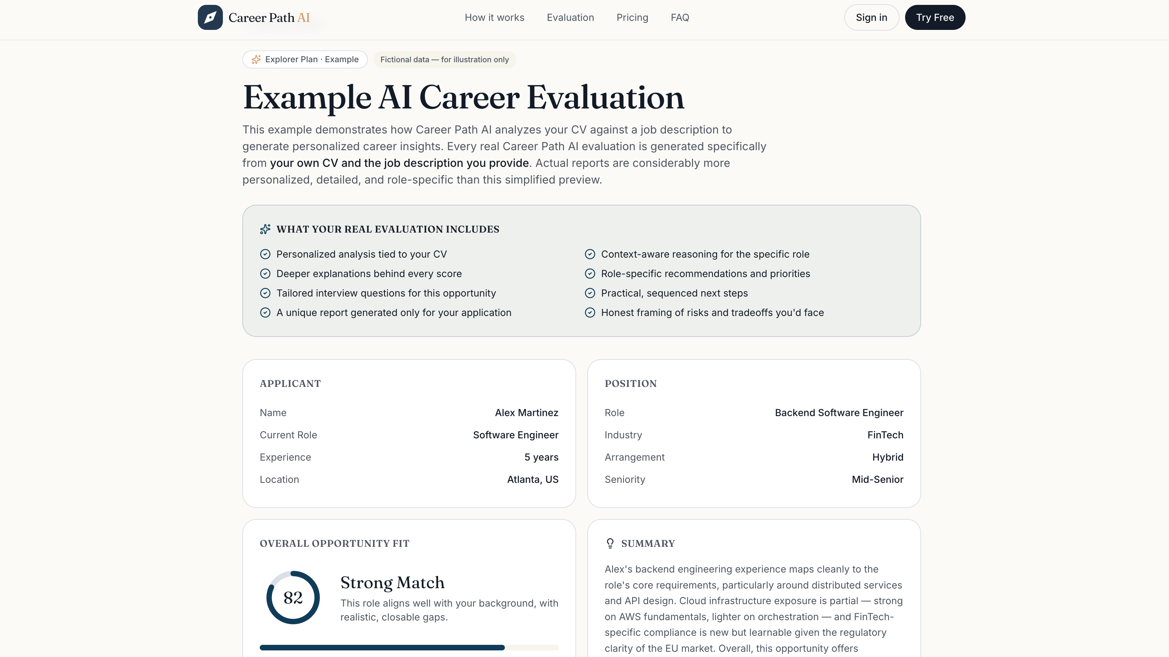Click the APPLICANT card heading
Image resolution: width=1169 pixels, height=657 pixels.
[290, 383]
